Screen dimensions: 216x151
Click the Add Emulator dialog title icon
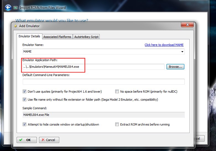pyautogui.click(x=16, y=26)
